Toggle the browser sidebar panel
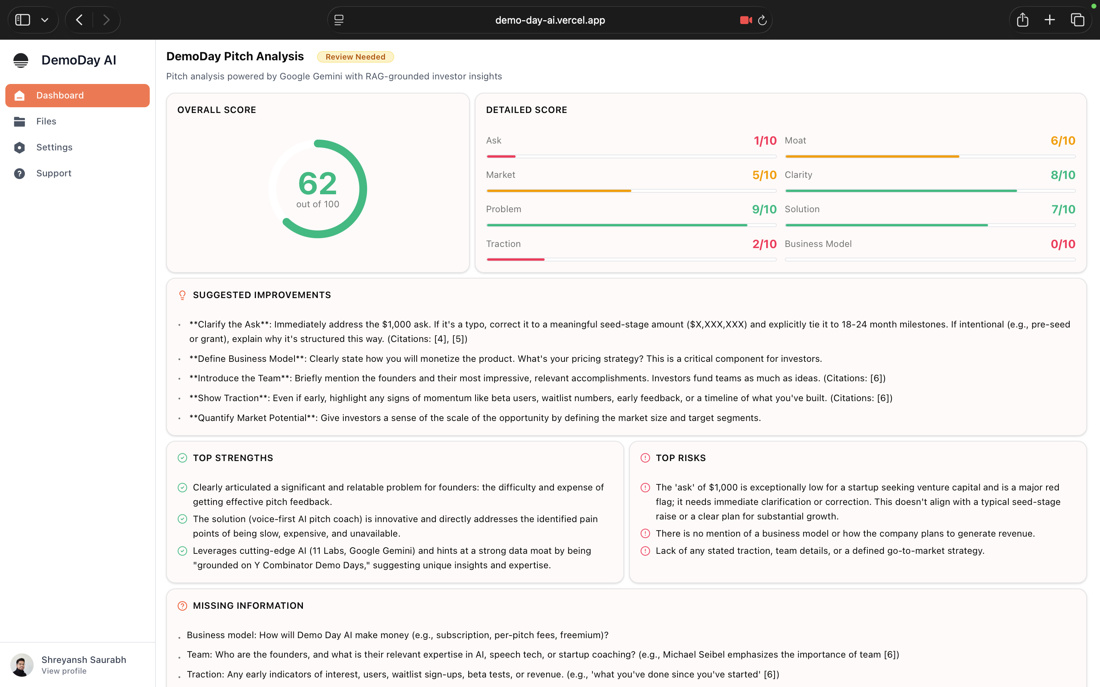Screen dimensions: 1100x687 click(x=23, y=19)
